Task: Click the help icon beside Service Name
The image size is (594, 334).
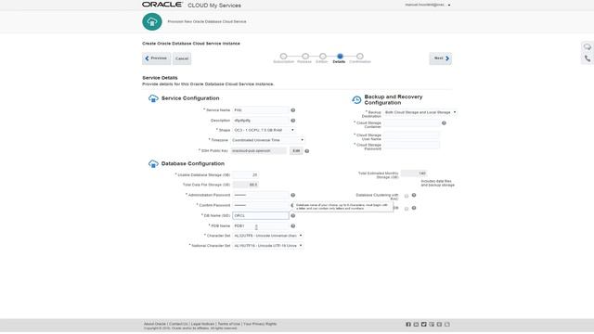Action: point(293,110)
